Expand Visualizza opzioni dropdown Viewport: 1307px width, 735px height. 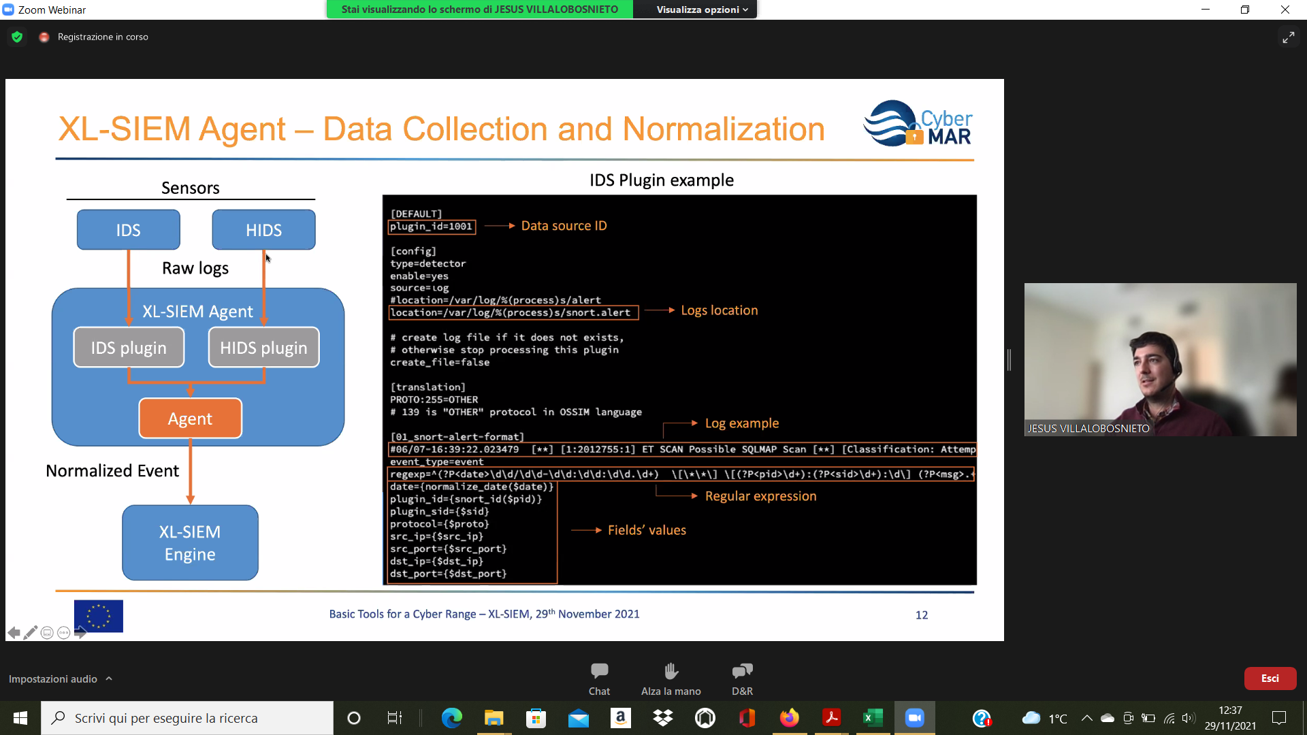tap(702, 10)
